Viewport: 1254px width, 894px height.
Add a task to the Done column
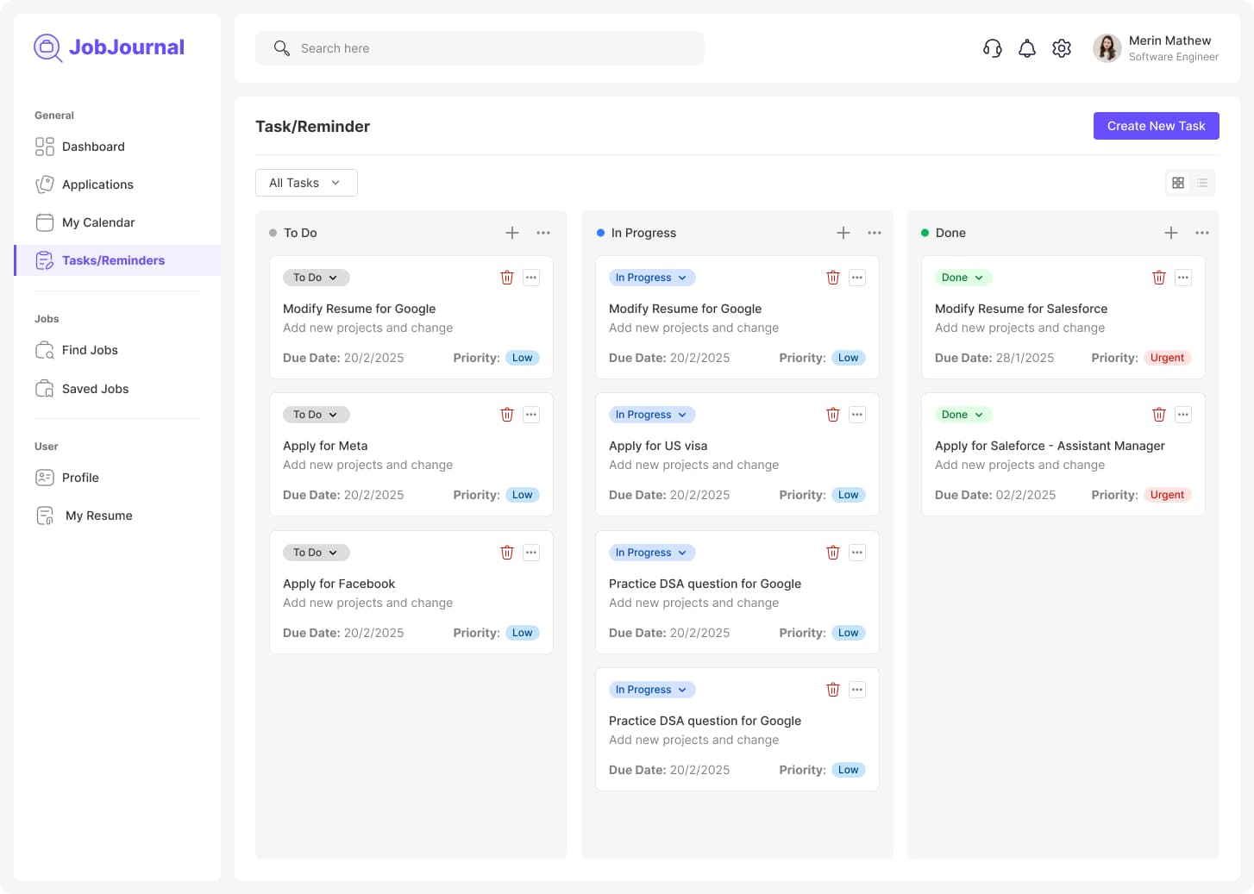(x=1171, y=233)
